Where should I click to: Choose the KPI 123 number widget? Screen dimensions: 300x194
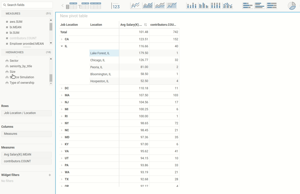[x=116, y=6]
